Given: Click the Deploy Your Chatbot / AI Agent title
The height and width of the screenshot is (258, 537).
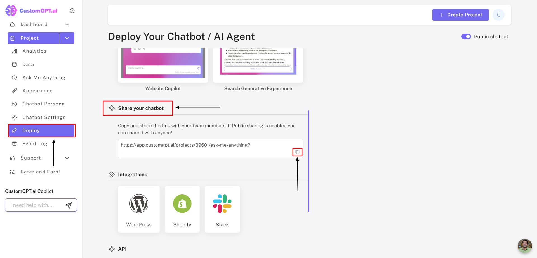Looking at the screenshot, I should 181,37.
